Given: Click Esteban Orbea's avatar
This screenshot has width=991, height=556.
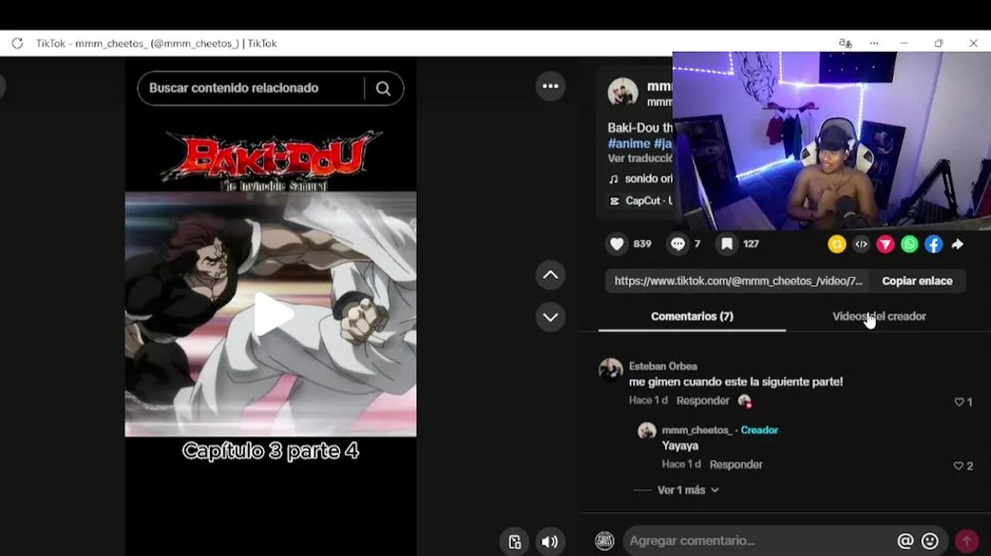Looking at the screenshot, I should [610, 369].
